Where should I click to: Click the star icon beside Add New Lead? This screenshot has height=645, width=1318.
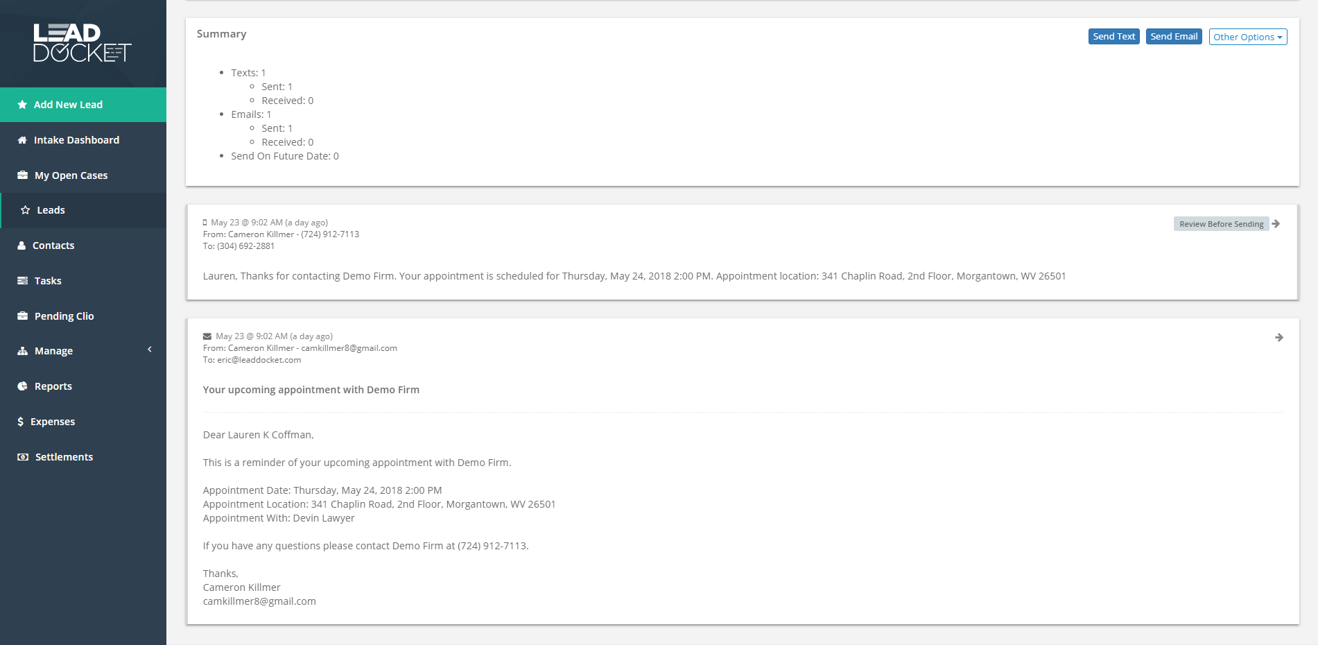tap(22, 105)
